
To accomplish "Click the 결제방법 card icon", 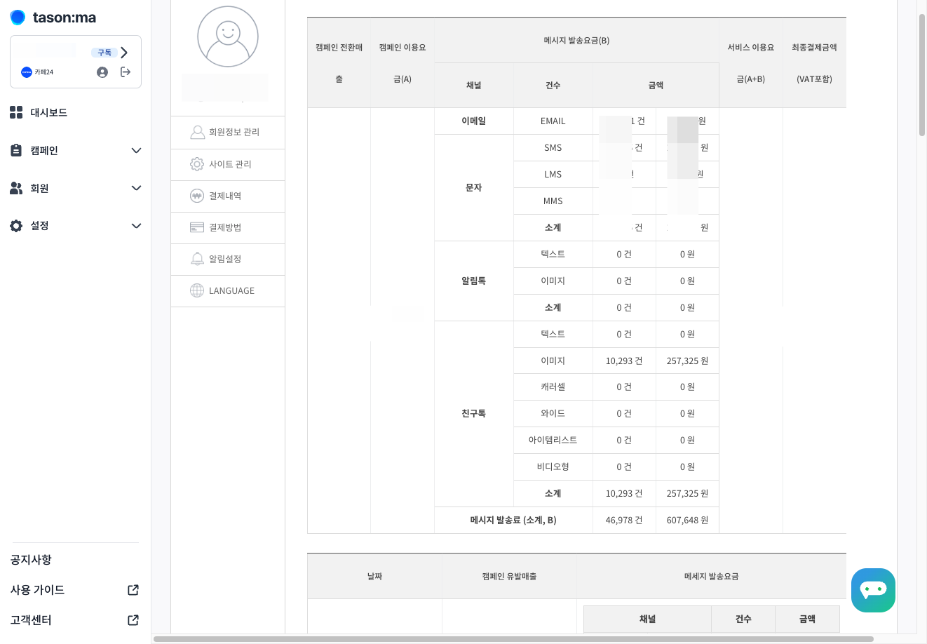I will [197, 227].
